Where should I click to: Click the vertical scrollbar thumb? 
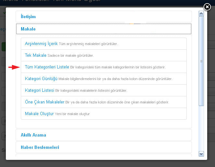pyautogui.click(x=201, y=61)
